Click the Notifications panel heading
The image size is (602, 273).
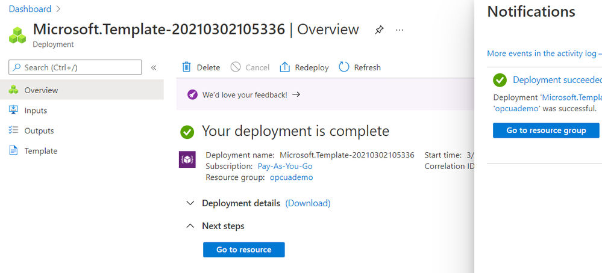(531, 11)
